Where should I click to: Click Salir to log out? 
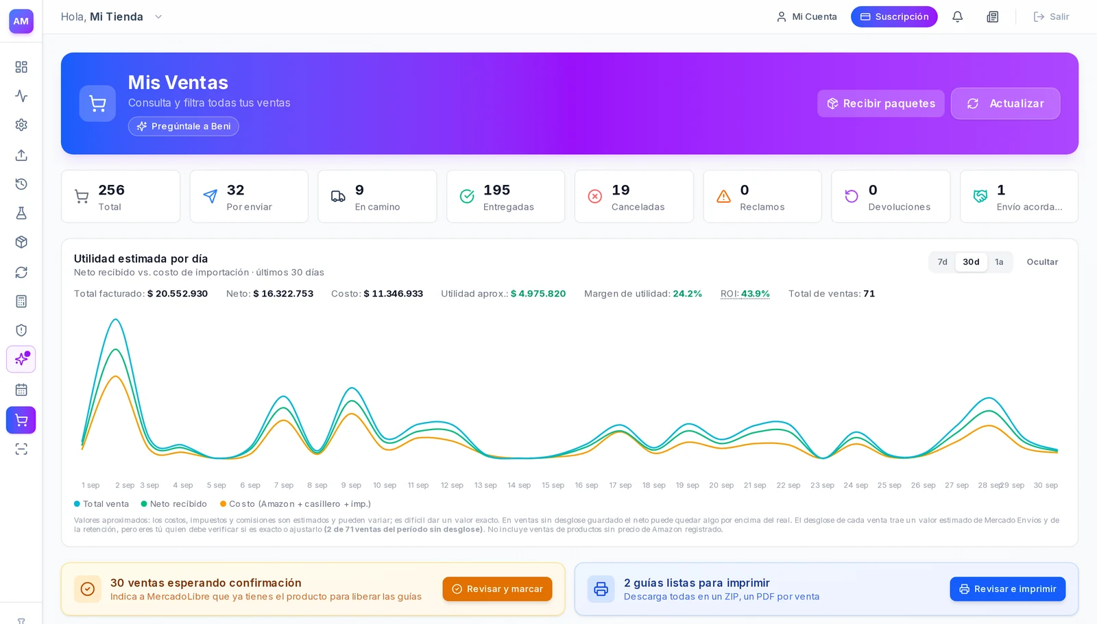pos(1051,16)
